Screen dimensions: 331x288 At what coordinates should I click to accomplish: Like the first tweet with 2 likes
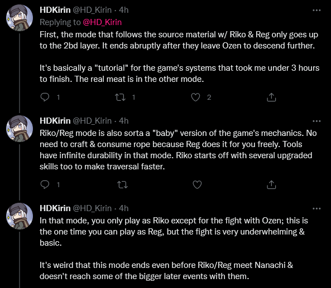coord(195,97)
